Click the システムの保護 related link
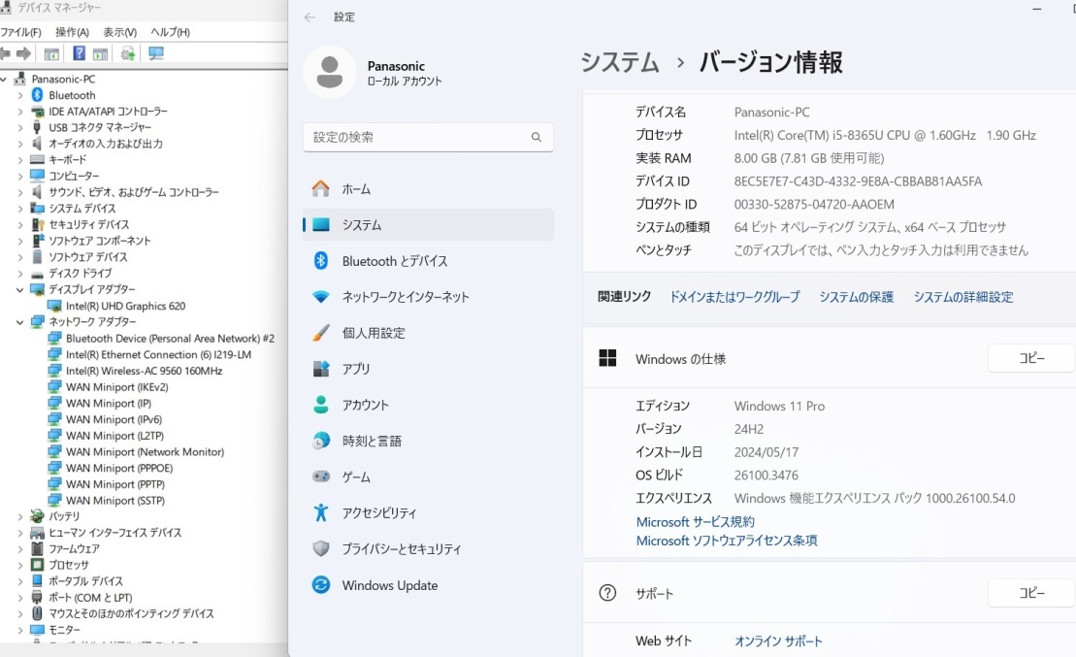Image resolution: width=1076 pixels, height=657 pixels. pyautogui.click(x=855, y=296)
